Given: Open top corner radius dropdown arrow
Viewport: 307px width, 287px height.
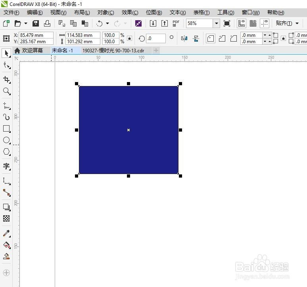Looking at the screenshot, I should [x=265, y=35].
